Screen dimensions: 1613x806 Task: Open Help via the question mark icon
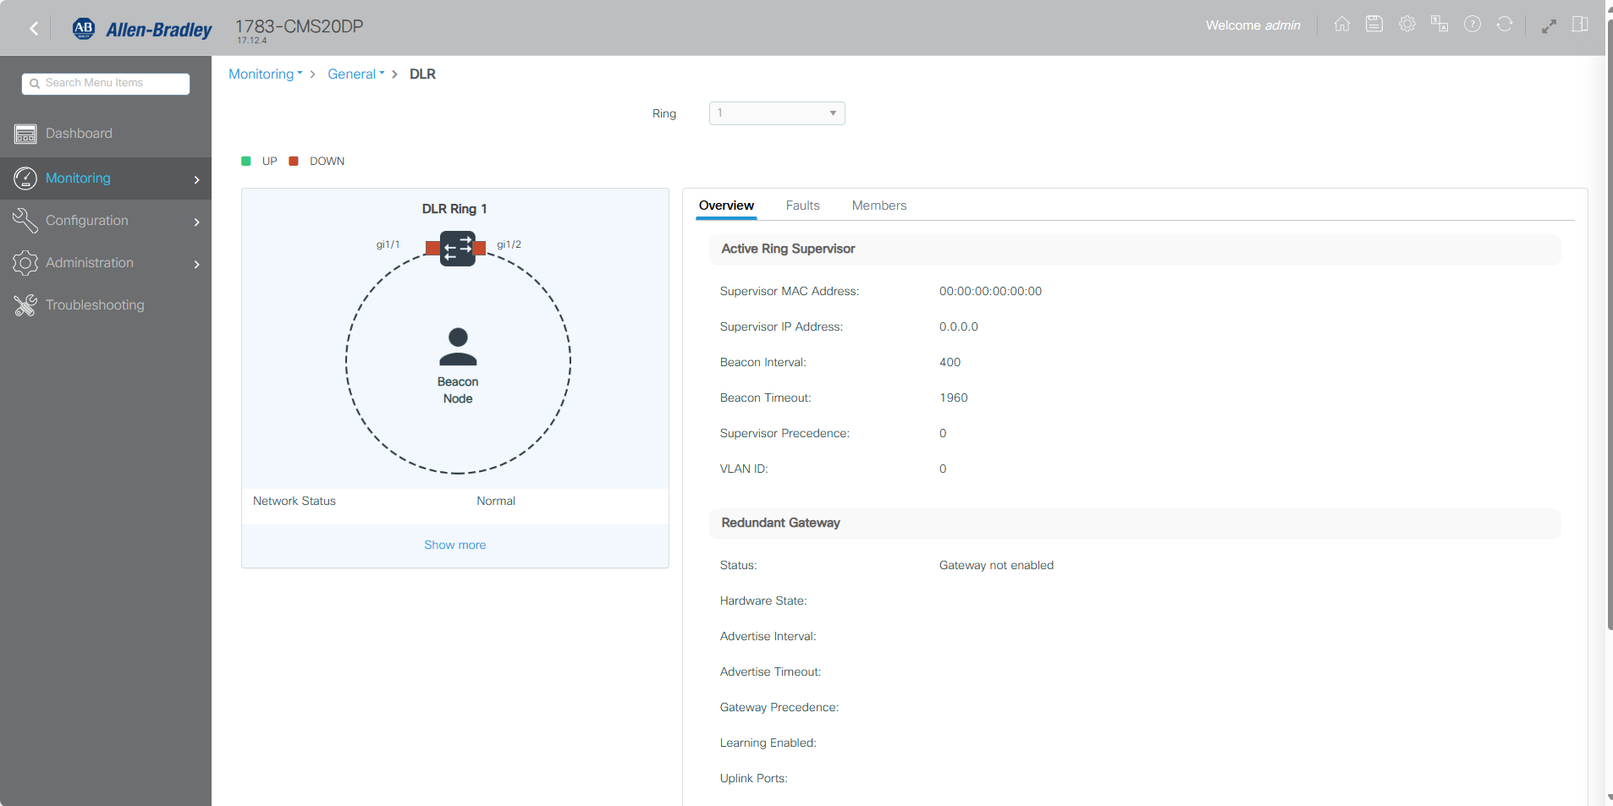pos(1473,25)
